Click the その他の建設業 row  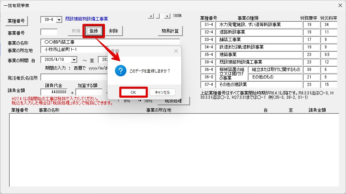tap(259, 85)
